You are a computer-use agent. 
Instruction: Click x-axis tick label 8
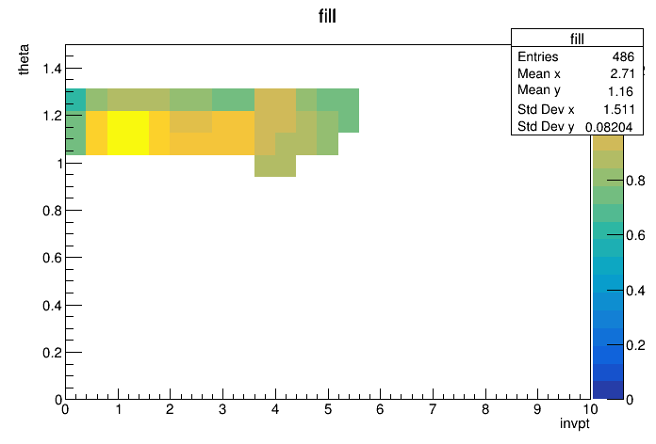(485, 409)
